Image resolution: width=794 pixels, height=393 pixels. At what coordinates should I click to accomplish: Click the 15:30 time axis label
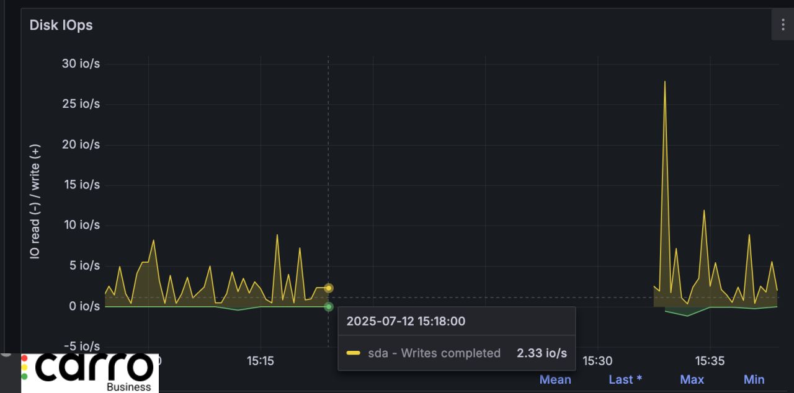pyautogui.click(x=597, y=361)
